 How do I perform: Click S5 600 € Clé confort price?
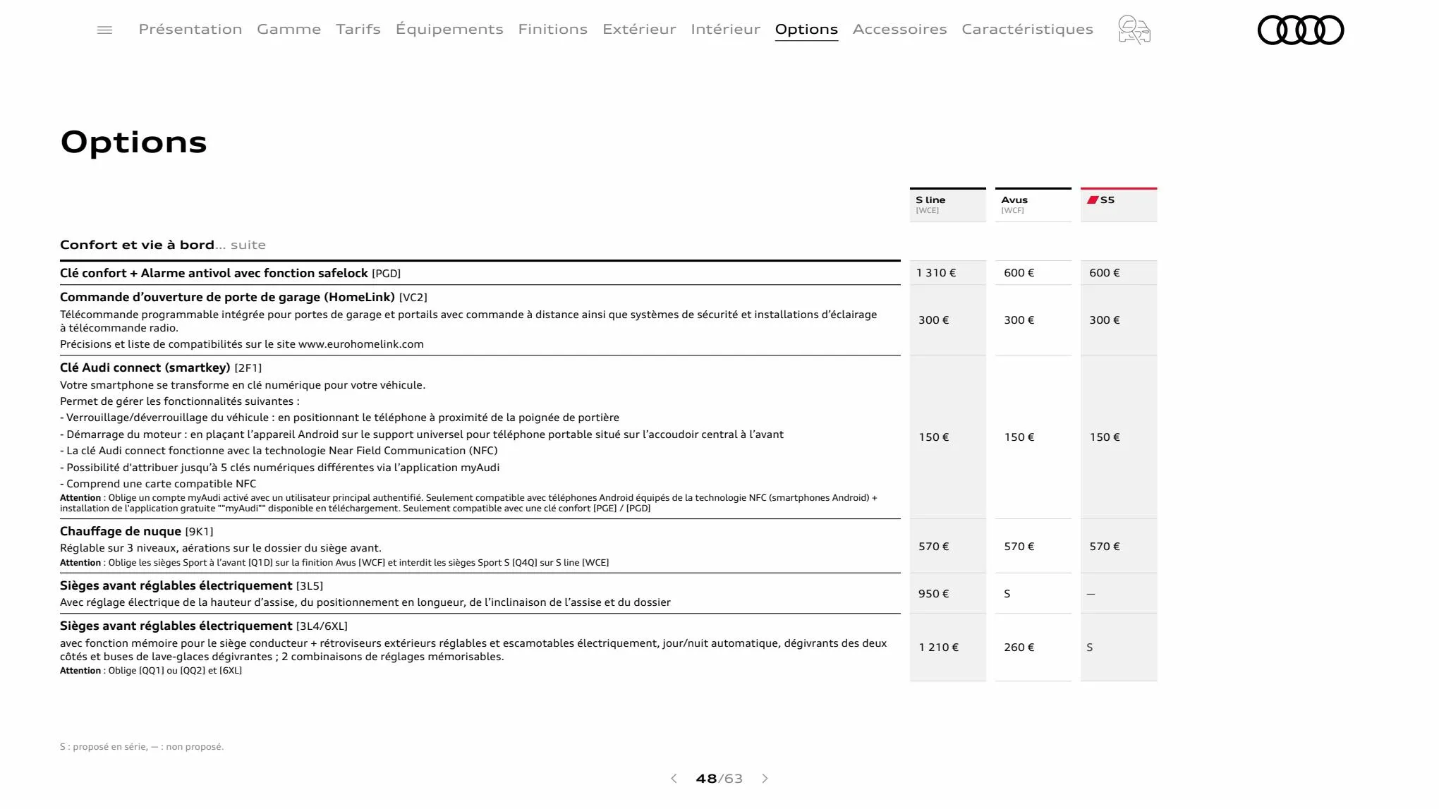1105,273
